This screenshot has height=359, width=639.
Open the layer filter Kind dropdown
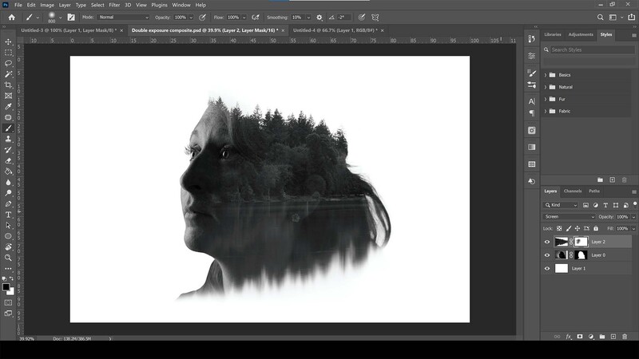[561, 205]
